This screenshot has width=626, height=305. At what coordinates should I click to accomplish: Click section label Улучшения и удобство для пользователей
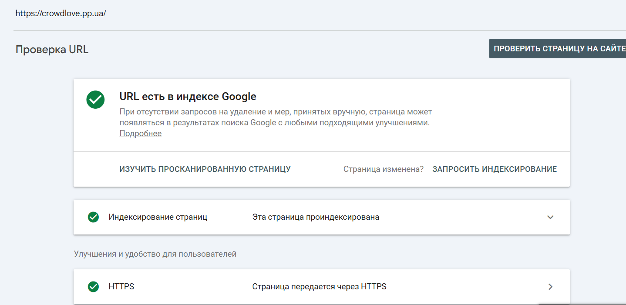point(155,254)
